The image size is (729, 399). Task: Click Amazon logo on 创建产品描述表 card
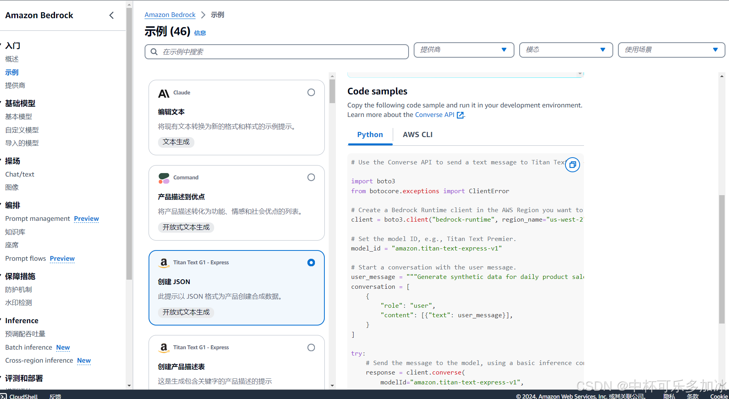pyautogui.click(x=164, y=348)
